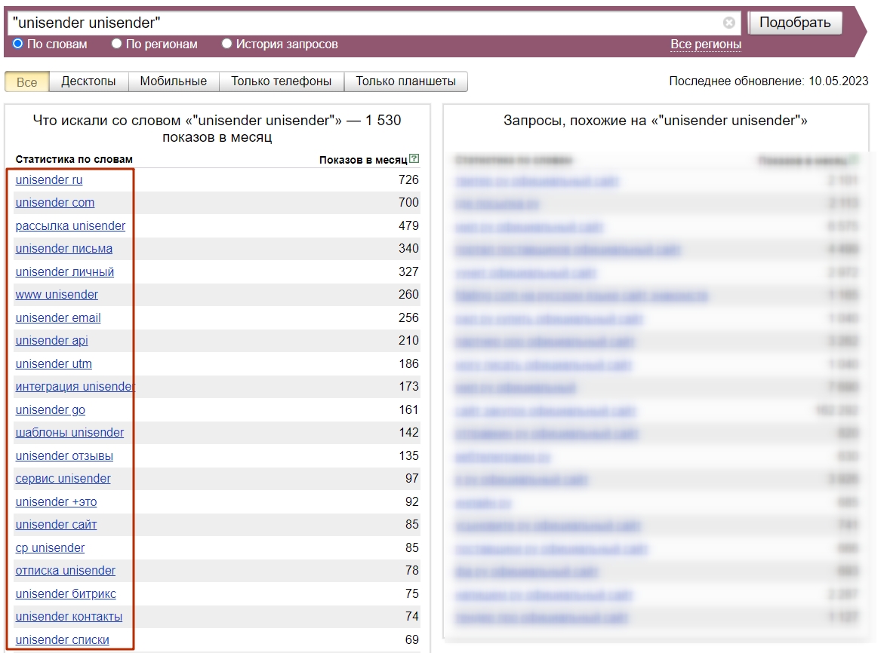This screenshot has height=653, width=884.
Task: Open the интеграция unisender query
Action: point(75,387)
